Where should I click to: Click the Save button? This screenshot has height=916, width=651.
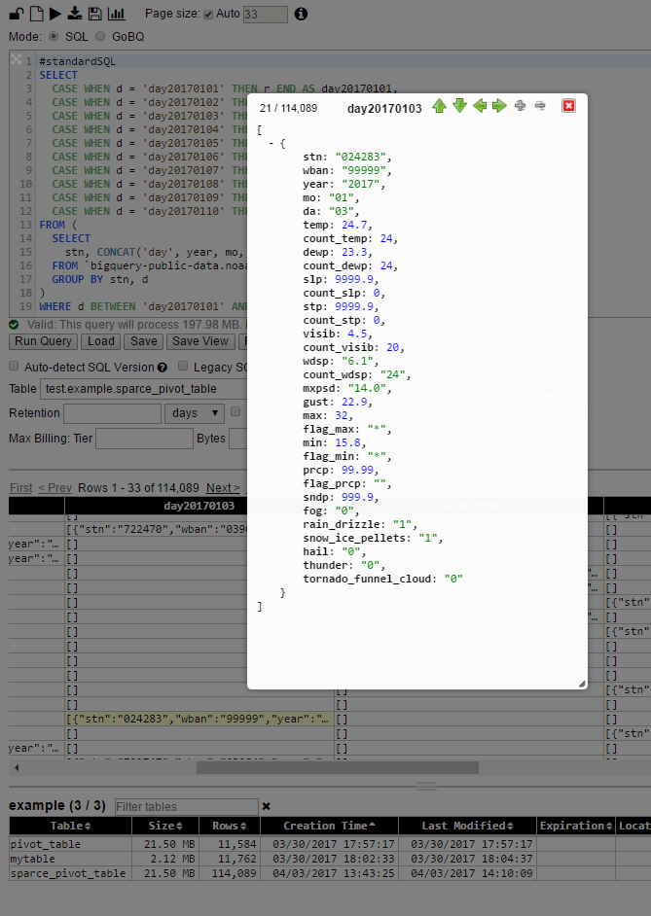[x=144, y=341]
